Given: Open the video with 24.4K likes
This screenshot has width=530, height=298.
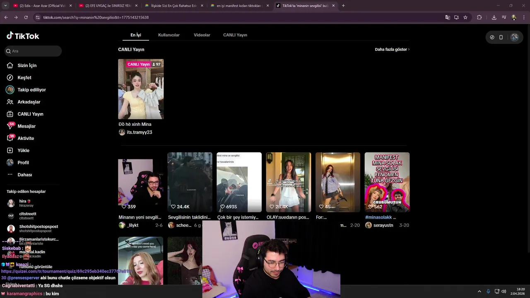Looking at the screenshot, I should pyautogui.click(x=190, y=182).
